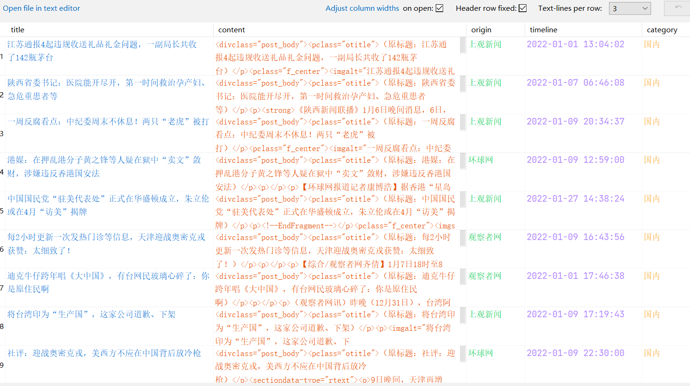Open the Text-lines per row dropdown
This screenshot has height=386, width=690.
point(630,8)
